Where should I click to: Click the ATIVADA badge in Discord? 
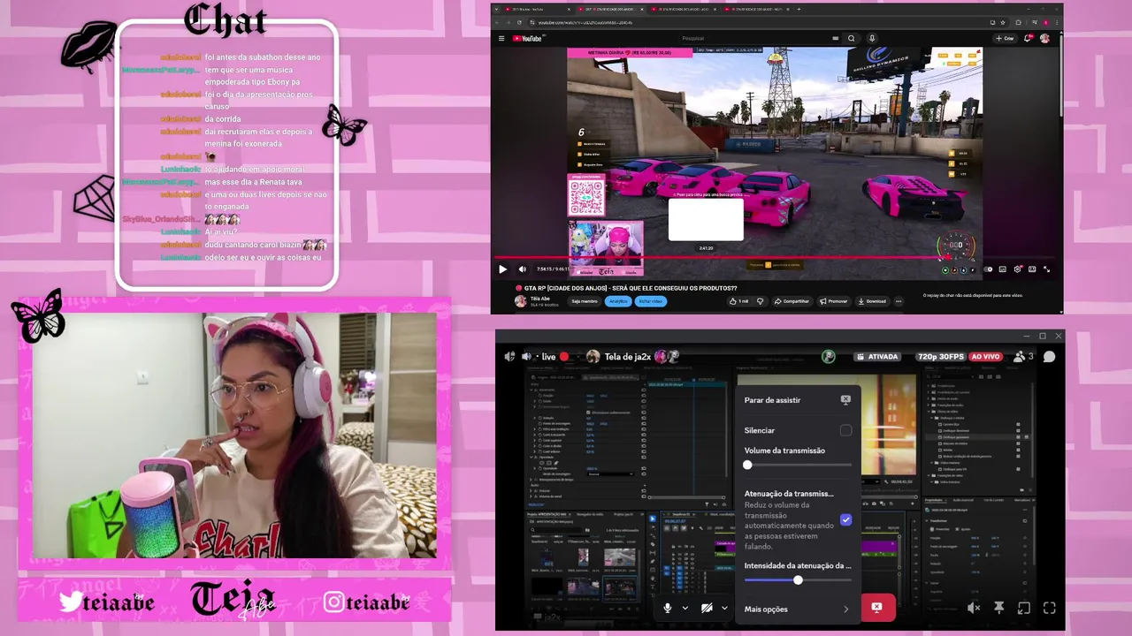pos(876,357)
